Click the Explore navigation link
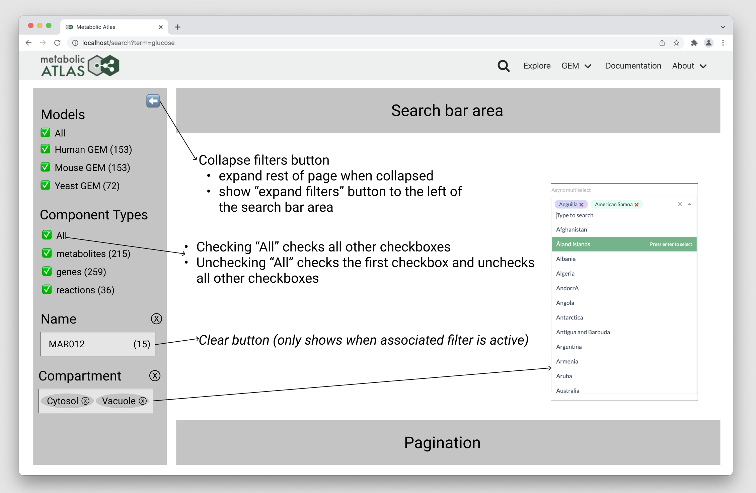This screenshot has width=756, height=493. tap(537, 66)
